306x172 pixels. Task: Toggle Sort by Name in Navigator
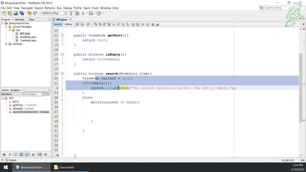click(40, 154)
